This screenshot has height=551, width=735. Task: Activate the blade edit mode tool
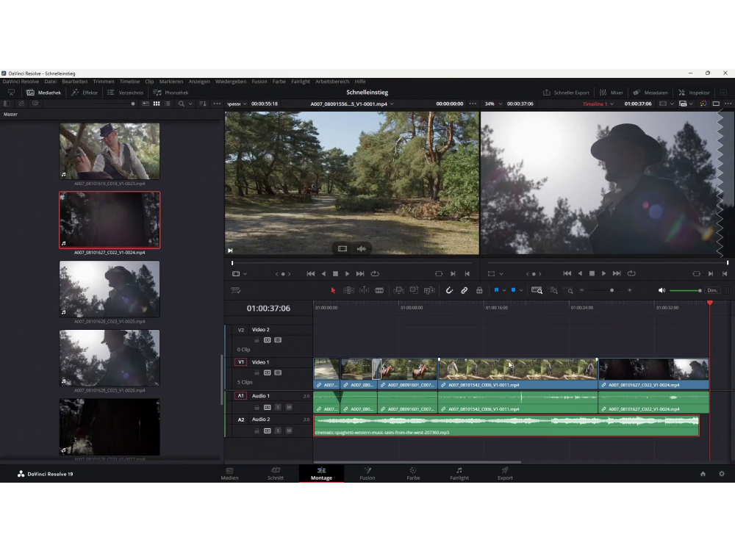point(379,290)
